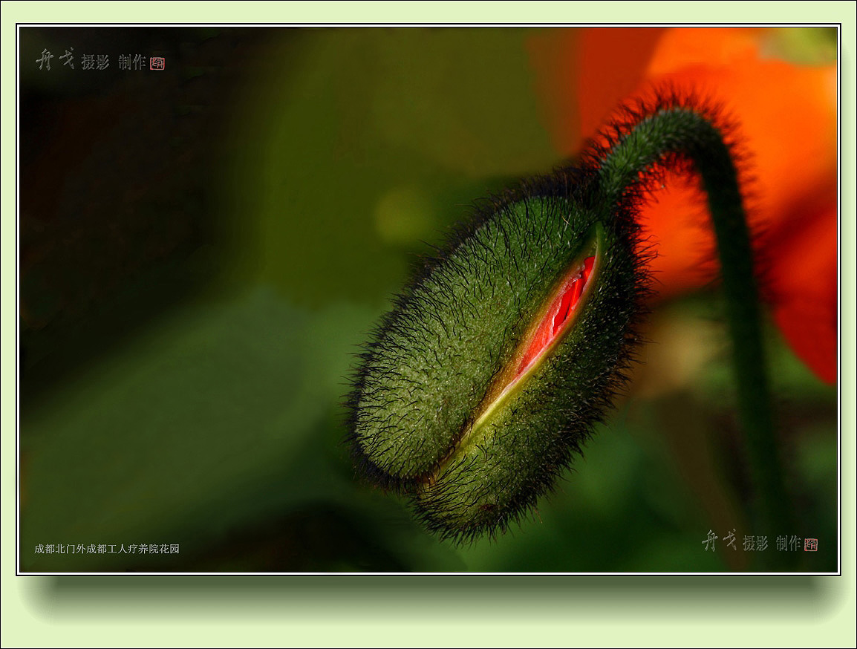
Task: Click the blurred green leaf at lower left
Action: point(186,416)
